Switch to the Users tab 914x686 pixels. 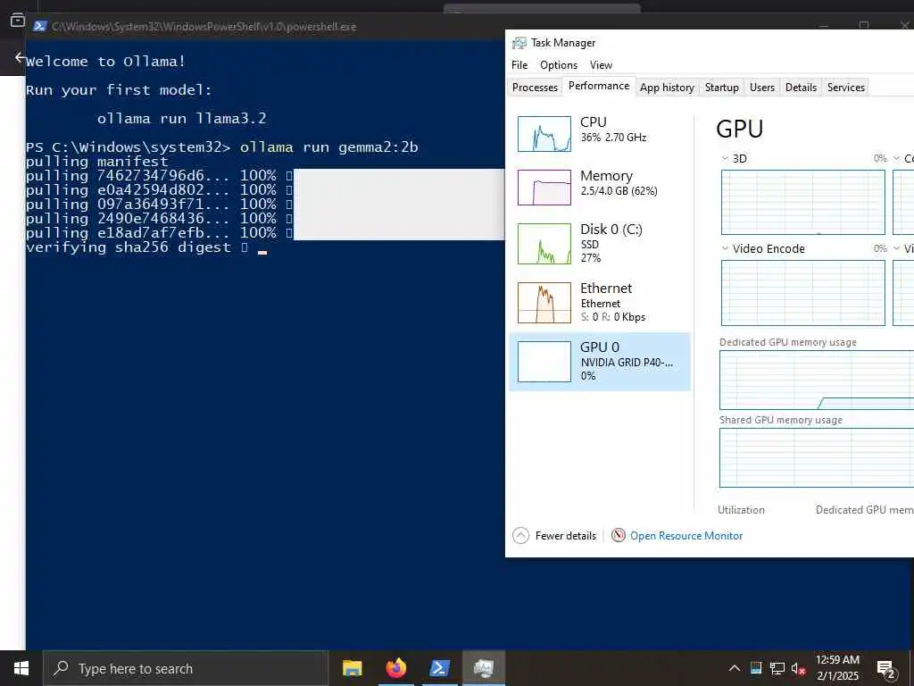[x=762, y=87]
